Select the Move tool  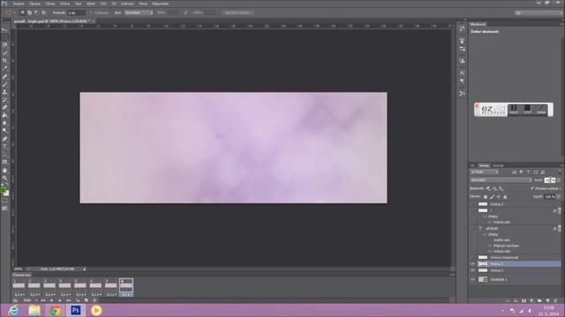tap(4, 30)
